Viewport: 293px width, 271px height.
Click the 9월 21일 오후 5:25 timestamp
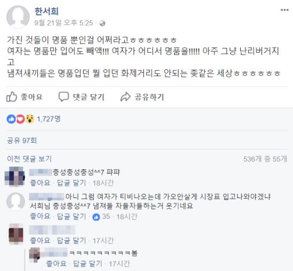pos(63,23)
